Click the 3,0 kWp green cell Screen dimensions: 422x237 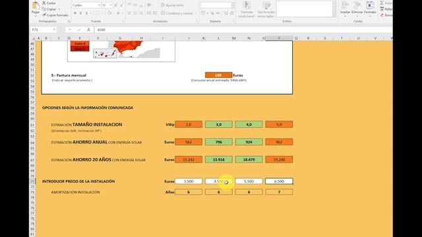[218, 124]
